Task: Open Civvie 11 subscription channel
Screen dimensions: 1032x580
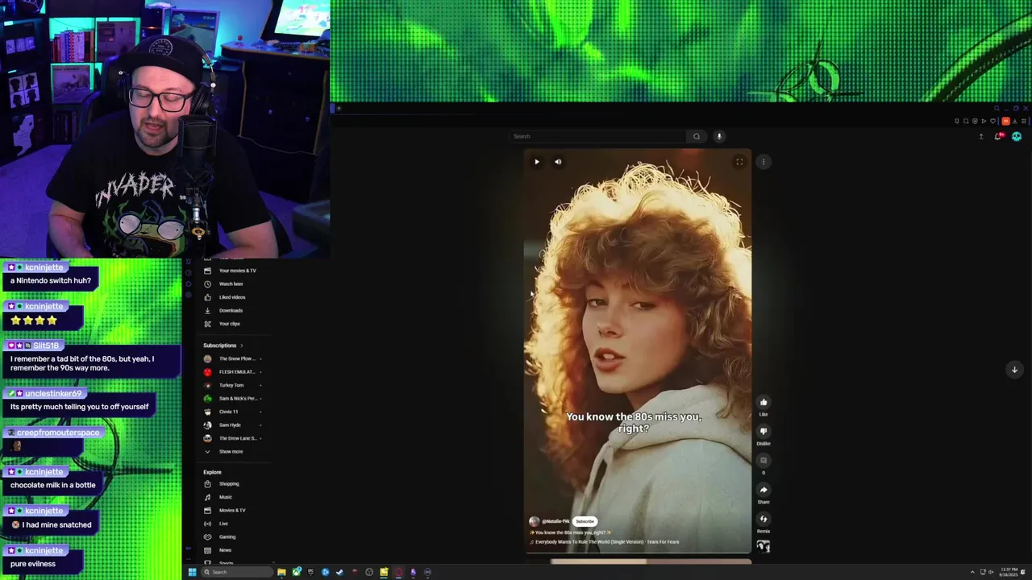Action: point(232,412)
